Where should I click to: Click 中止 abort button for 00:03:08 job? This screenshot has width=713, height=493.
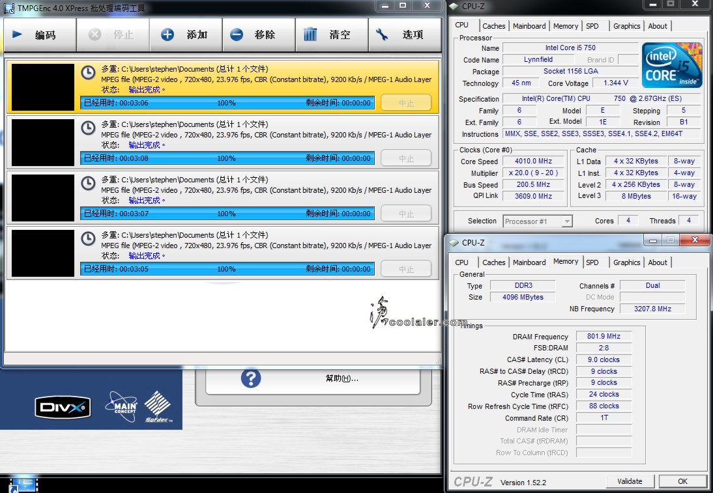(x=406, y=158)
